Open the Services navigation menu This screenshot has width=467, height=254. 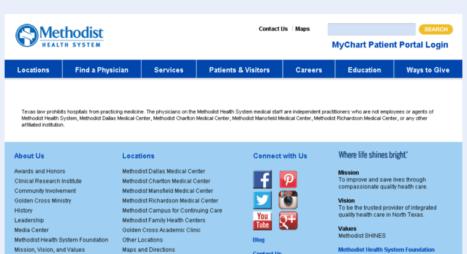tap(168, 70)
